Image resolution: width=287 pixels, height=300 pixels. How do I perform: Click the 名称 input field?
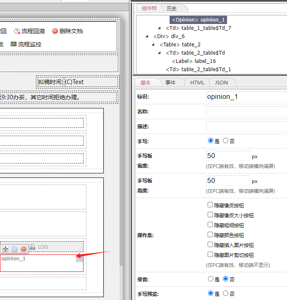(246, 111)
